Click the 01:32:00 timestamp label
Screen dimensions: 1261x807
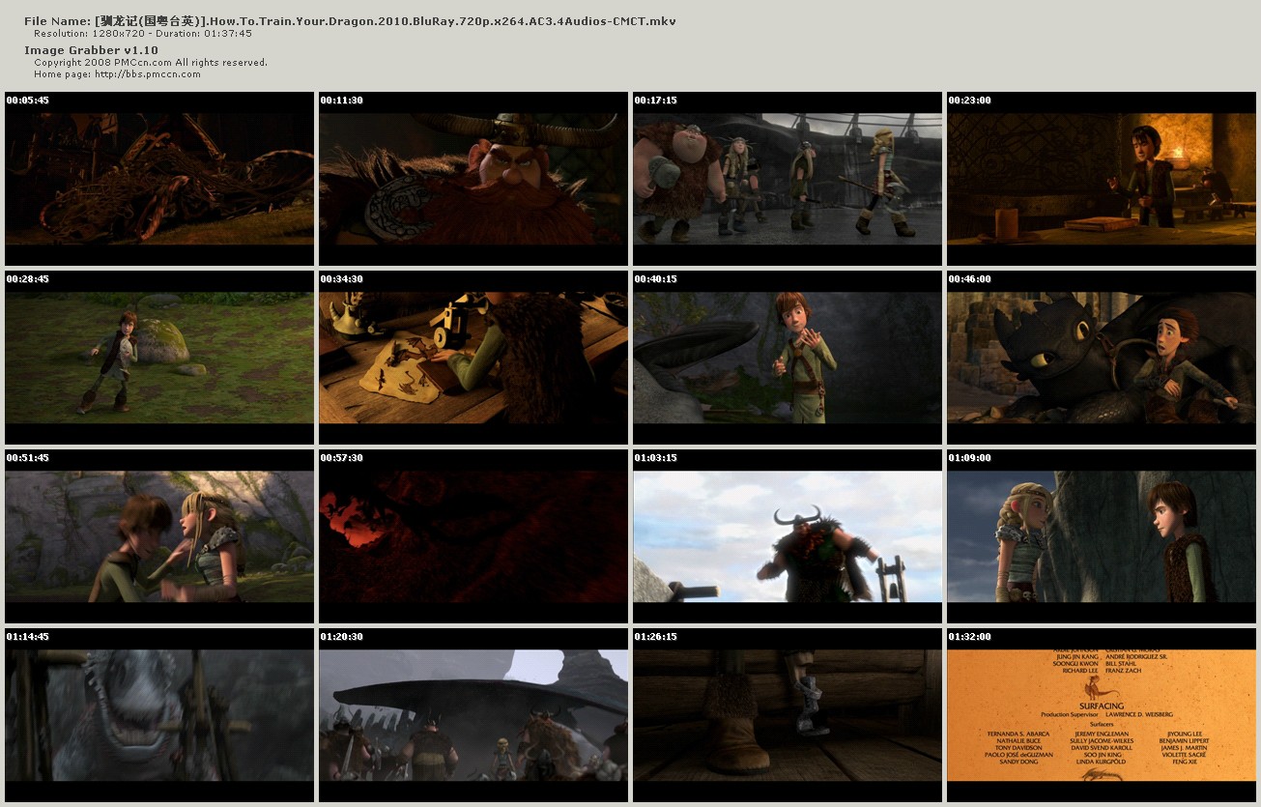coord(969,636)
